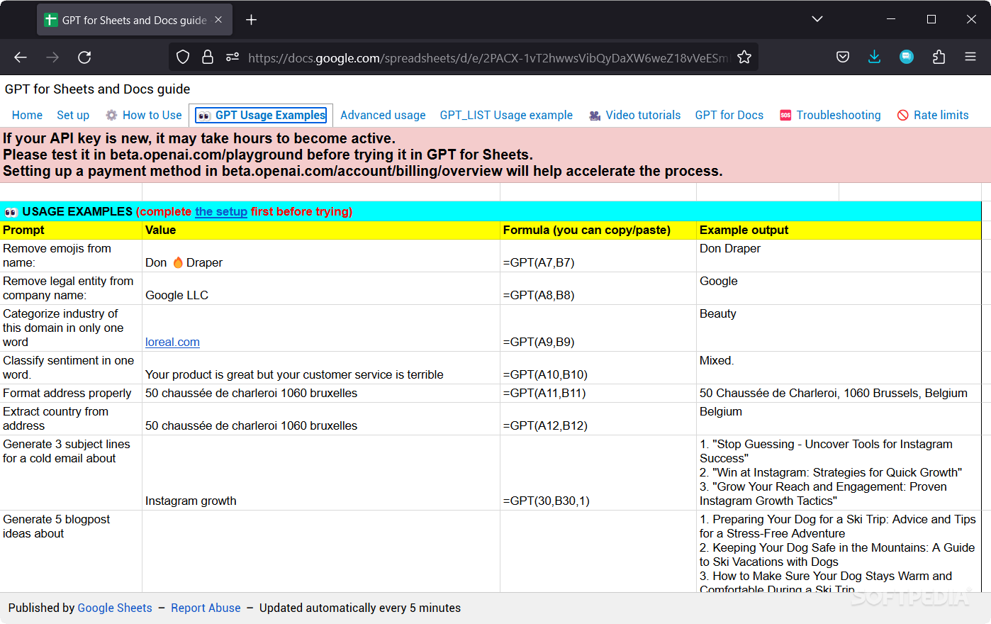Open the downloads arrow icon

click(x=875, y=57)
